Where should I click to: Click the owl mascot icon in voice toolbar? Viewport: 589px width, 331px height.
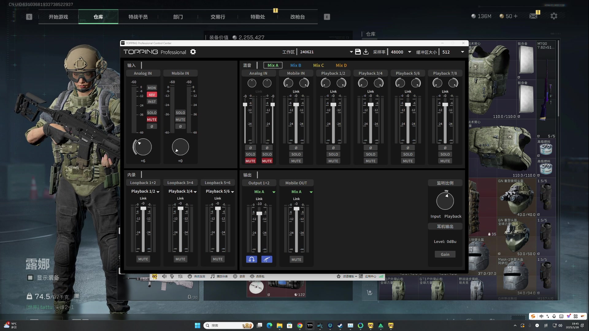(x=155, y=276)
